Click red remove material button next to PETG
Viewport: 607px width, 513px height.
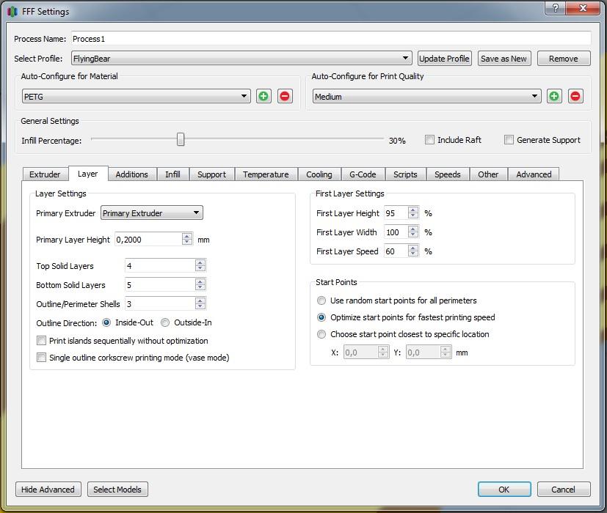click(285, 96)
